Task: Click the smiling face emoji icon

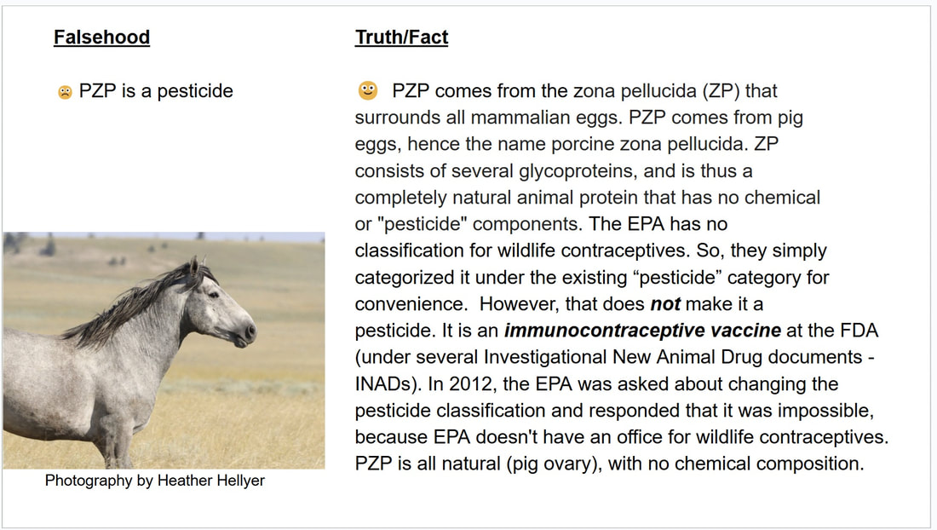Action: pyautogui.click(x=367, y=90)
